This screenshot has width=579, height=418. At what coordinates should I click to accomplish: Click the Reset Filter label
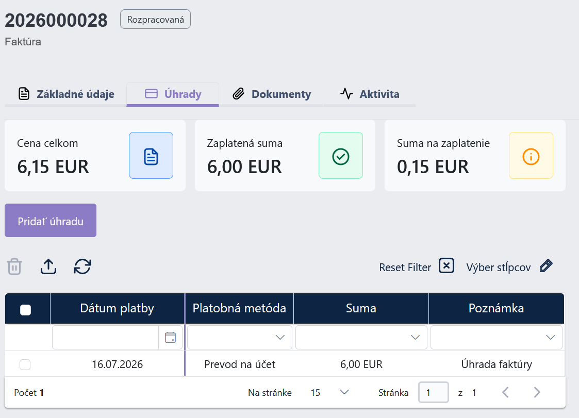[405, 267]
